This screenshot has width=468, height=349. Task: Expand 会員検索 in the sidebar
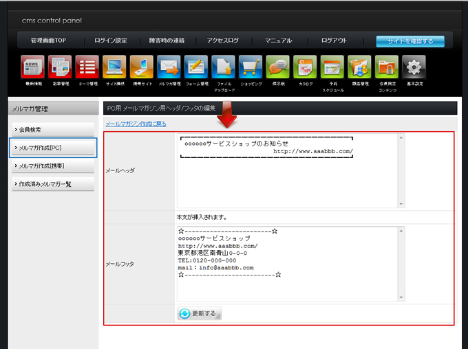[53, 129]
